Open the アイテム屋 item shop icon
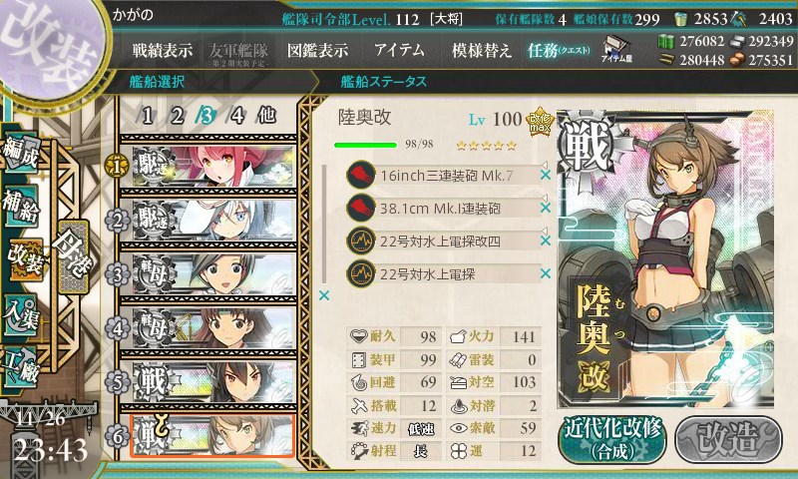The height and width of the screenshot is (479, 798). 616,49
